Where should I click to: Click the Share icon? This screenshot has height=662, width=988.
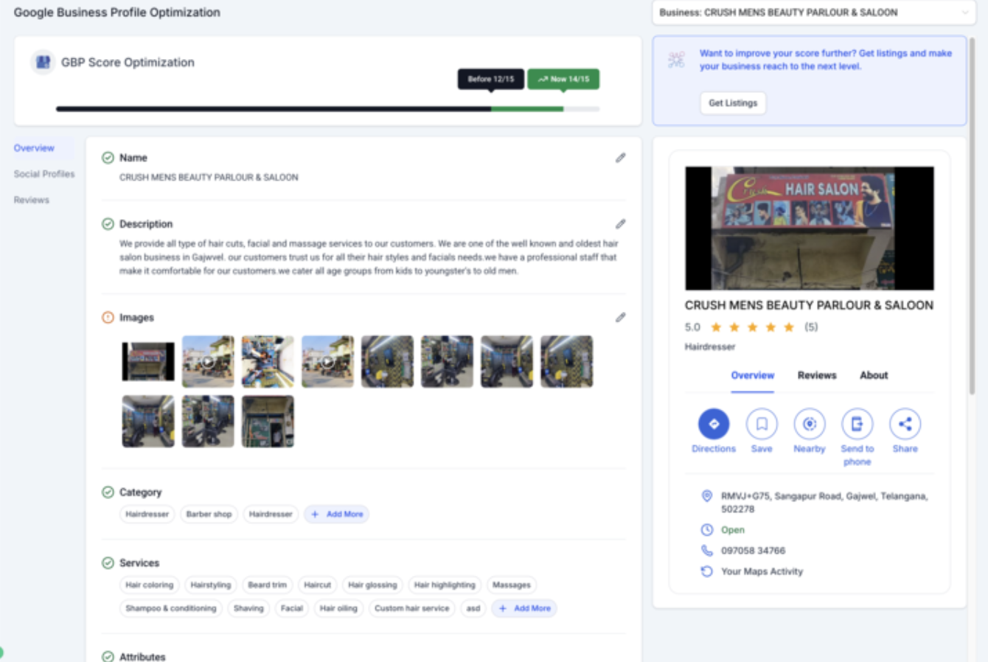click(905, 424)
